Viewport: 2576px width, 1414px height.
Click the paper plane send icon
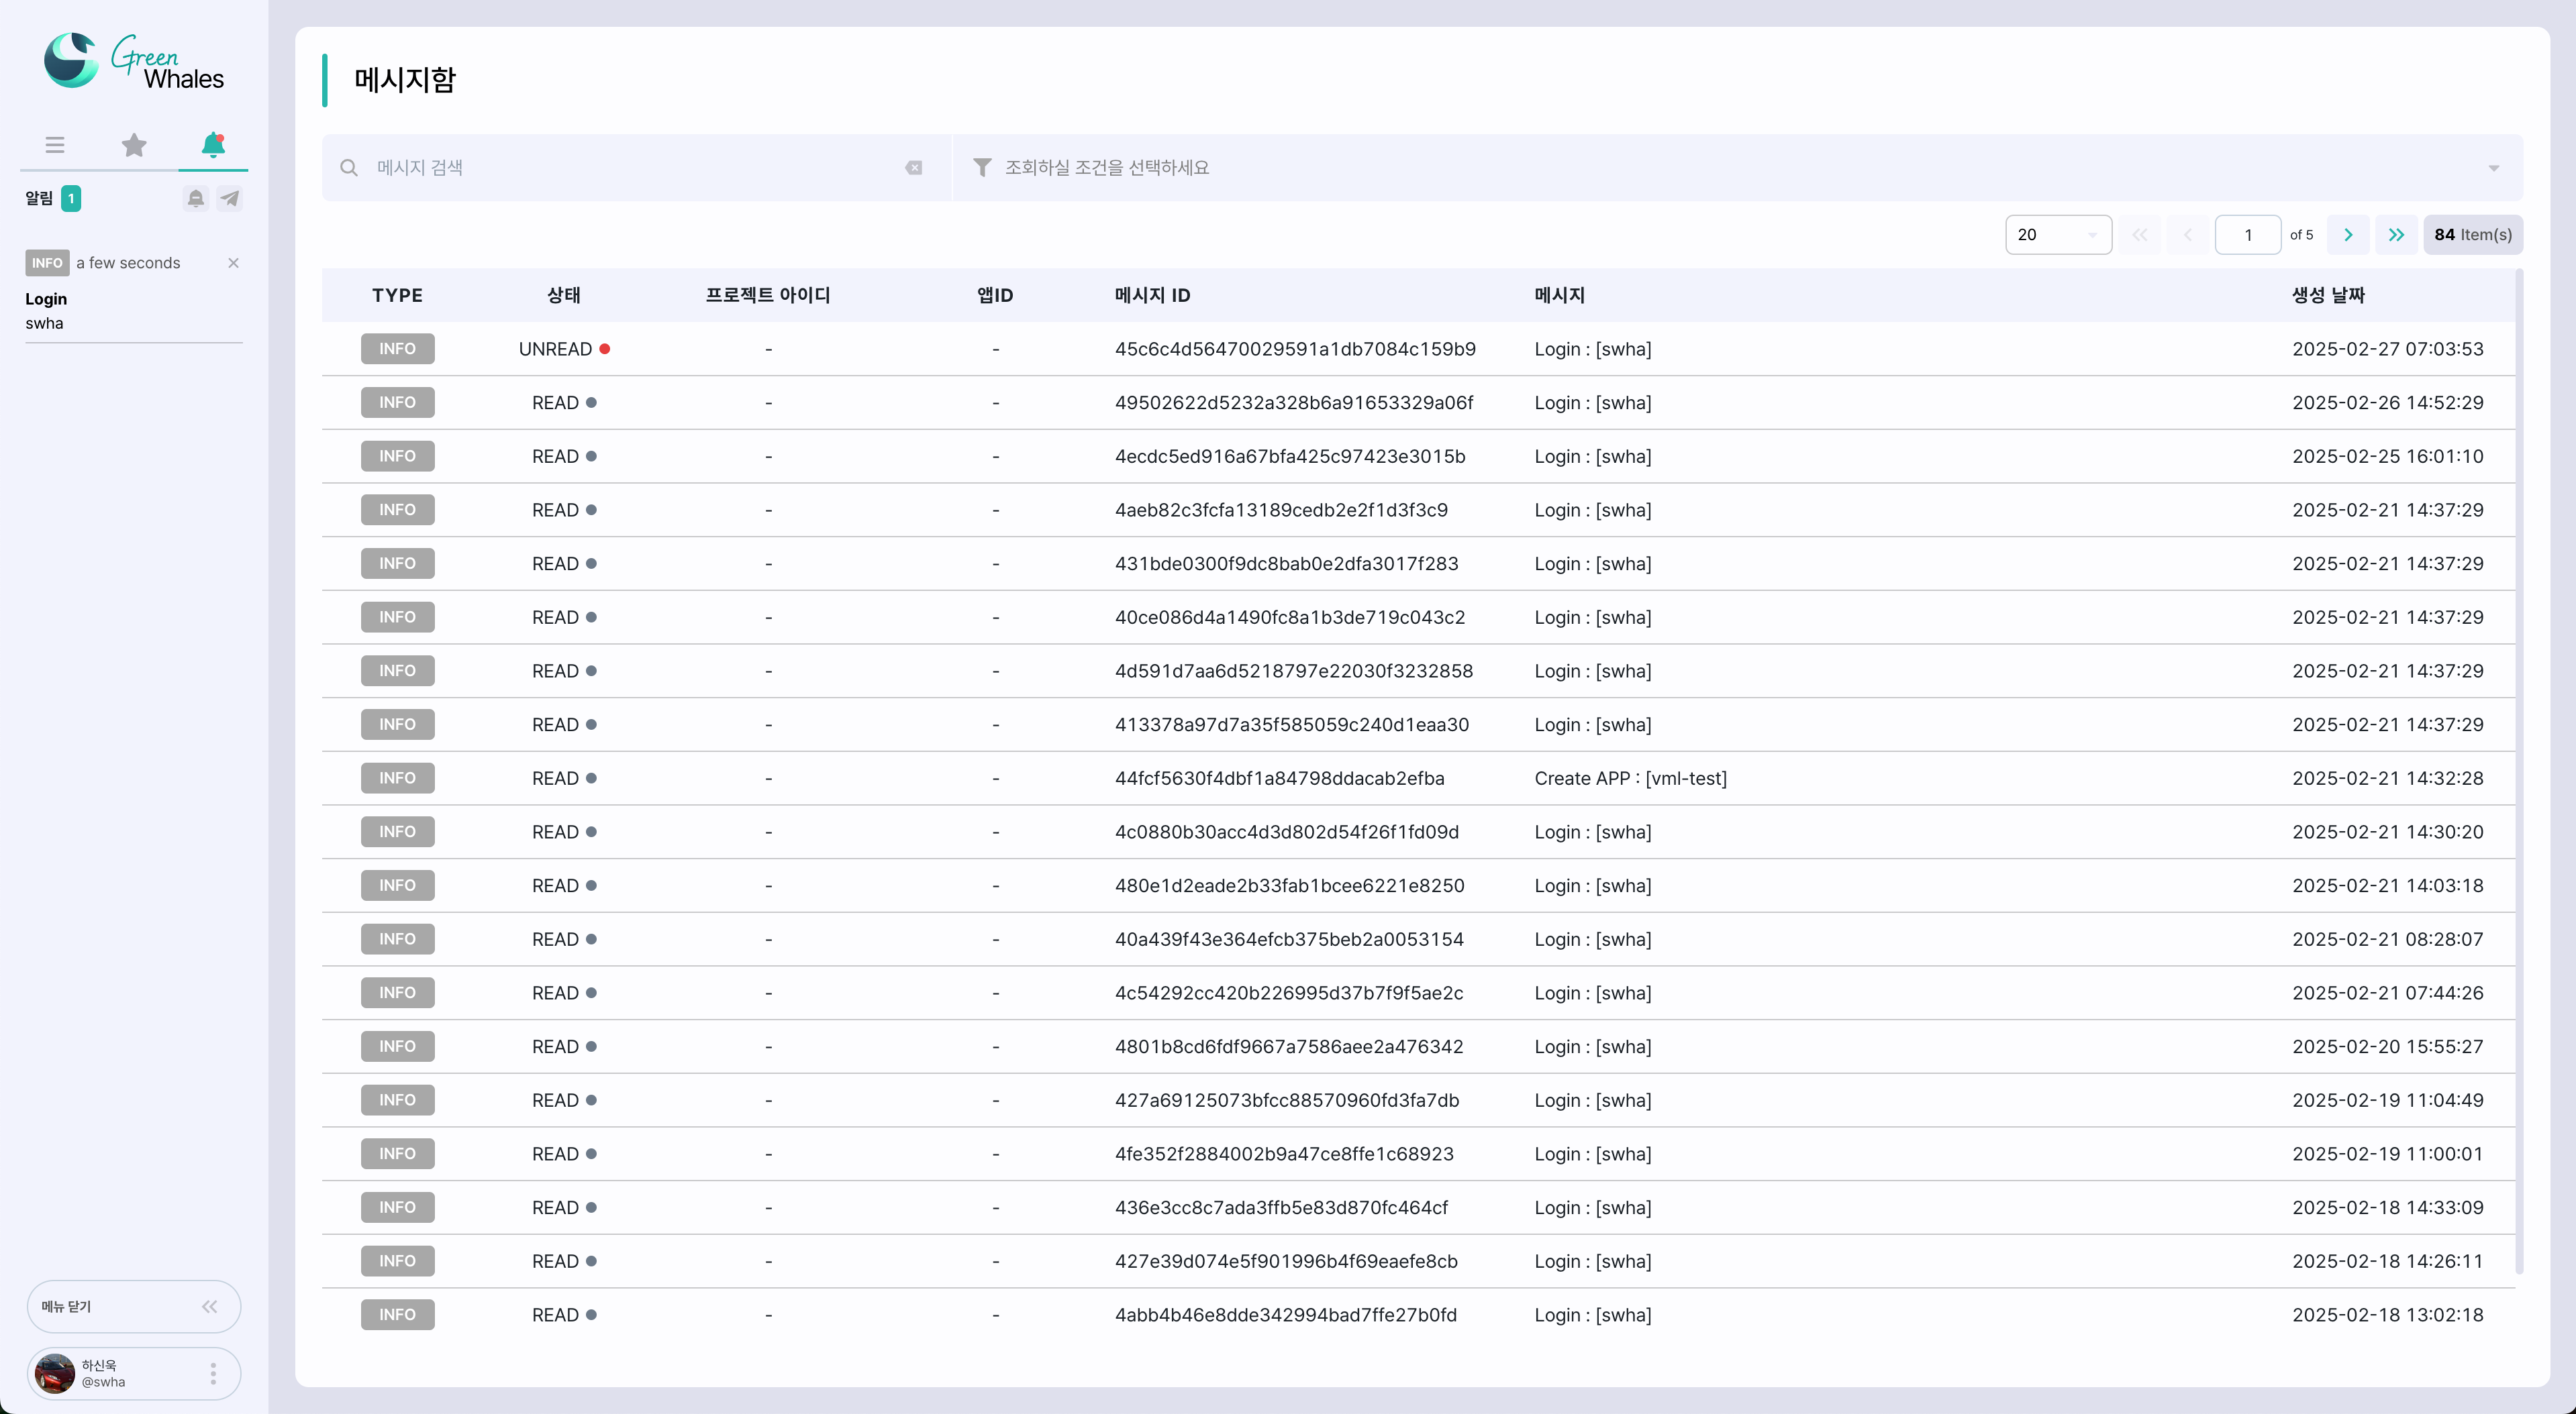(x=230, y=198)
